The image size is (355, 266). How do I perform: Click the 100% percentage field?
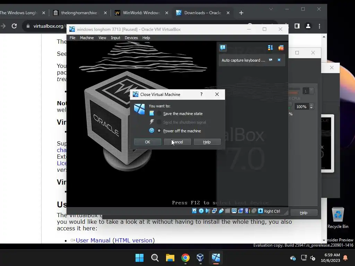(302, 107)
